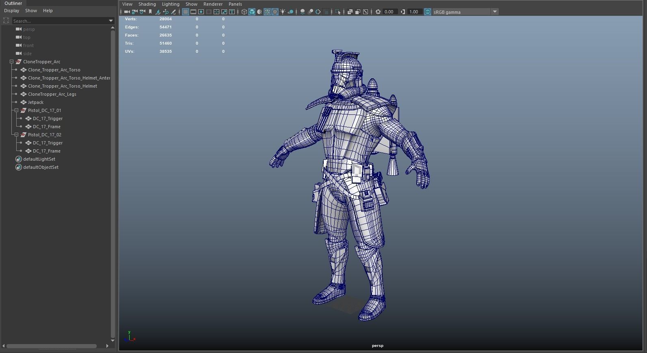
Task: Toggle the Film Gate overlay
Action: (193, 12)
